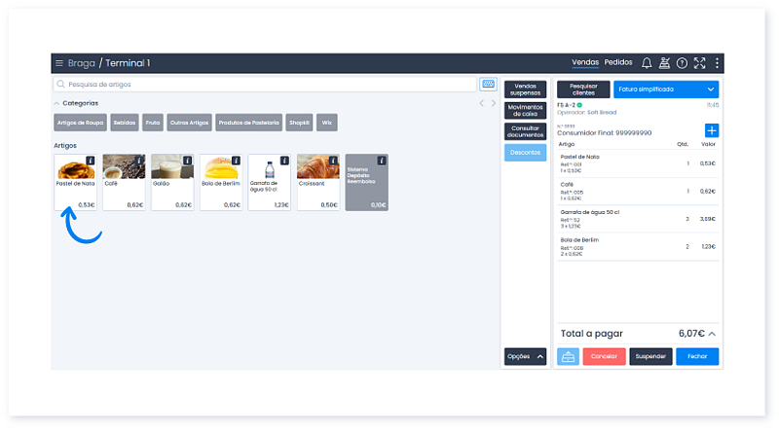Open the help question mark icon

682,63
